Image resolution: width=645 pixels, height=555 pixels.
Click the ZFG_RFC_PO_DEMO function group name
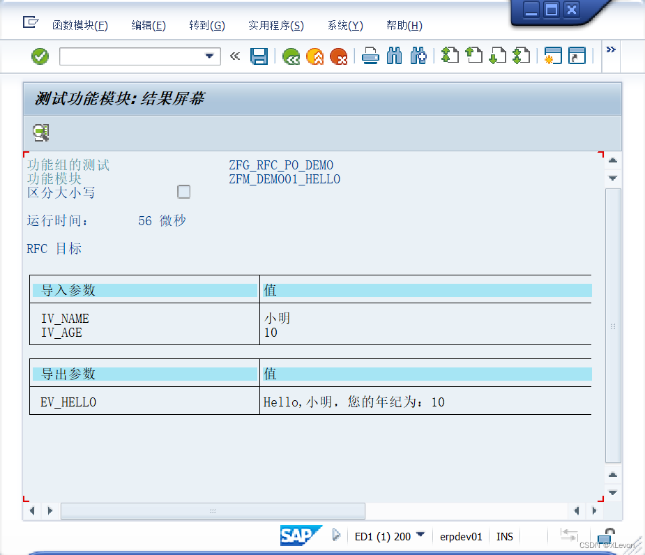point(281,165)
